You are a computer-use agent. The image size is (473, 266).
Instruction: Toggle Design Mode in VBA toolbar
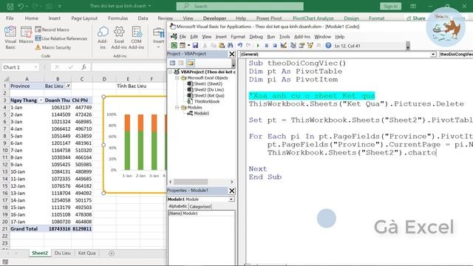point(283,46)
